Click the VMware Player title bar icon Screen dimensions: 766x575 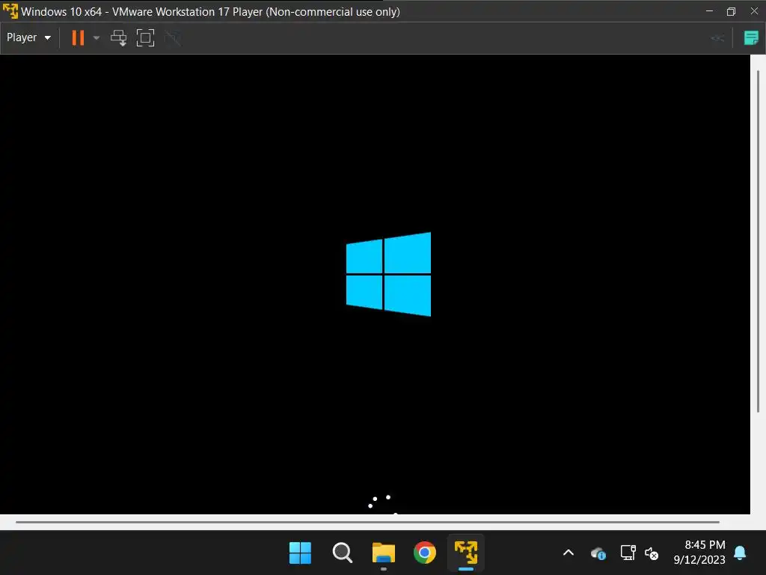(x=10, y=10)
